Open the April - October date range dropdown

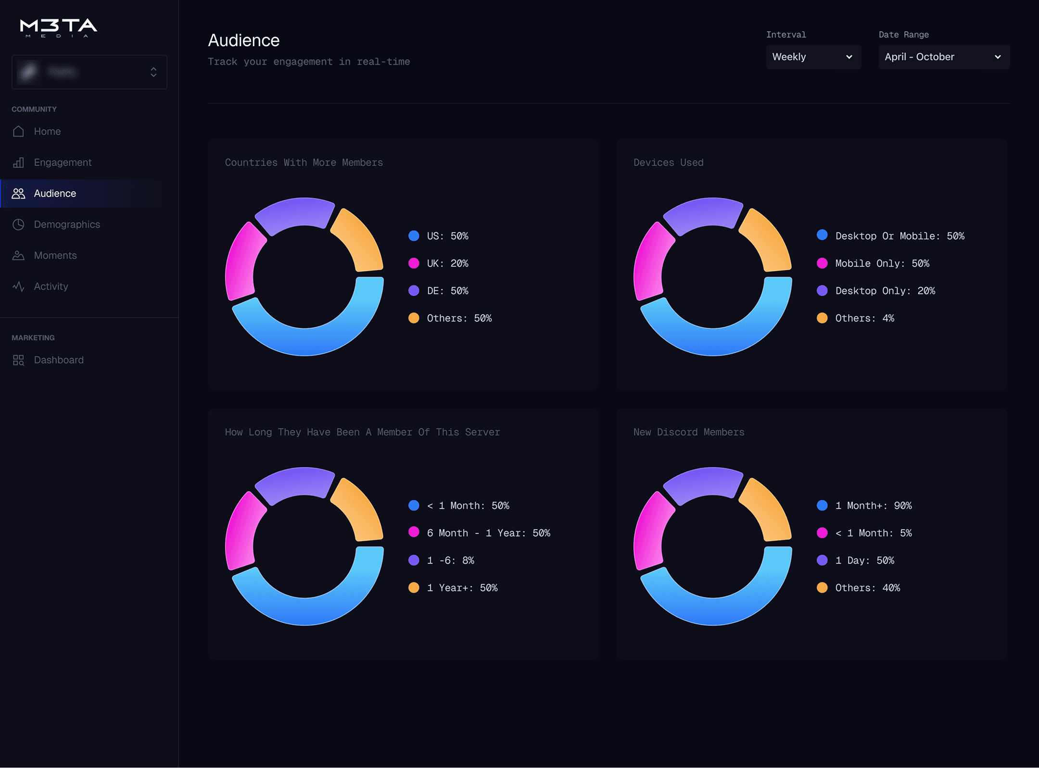point(943,57)
